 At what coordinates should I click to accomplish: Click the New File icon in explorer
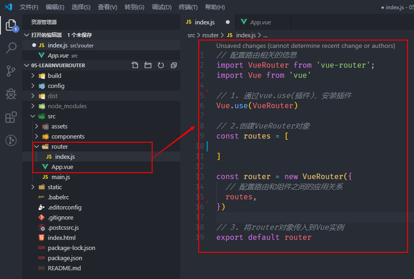point(135,65)
